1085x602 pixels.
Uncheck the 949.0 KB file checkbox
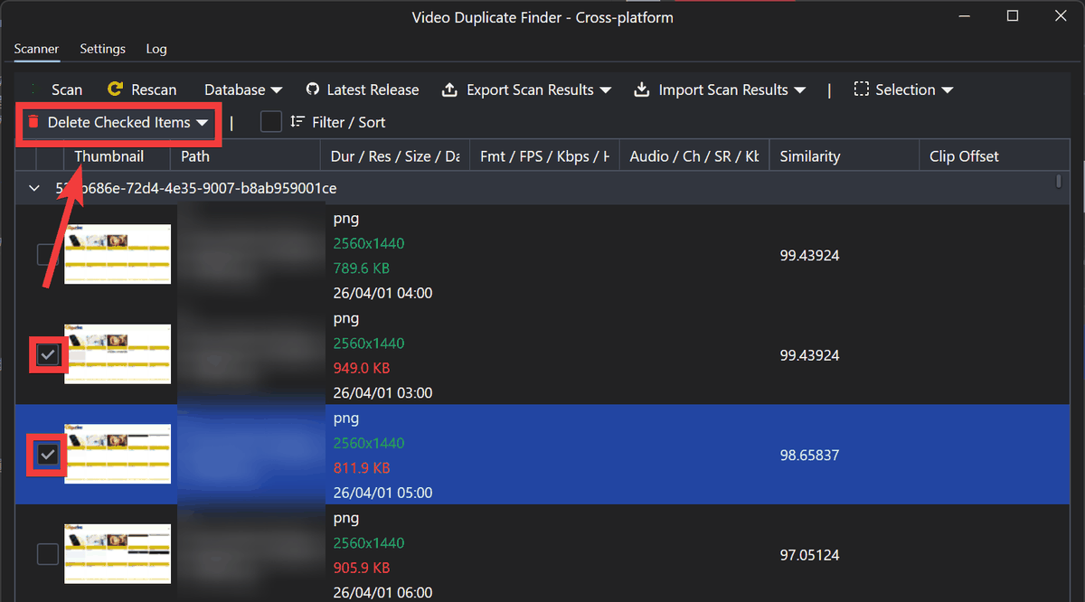coord(48,355)
